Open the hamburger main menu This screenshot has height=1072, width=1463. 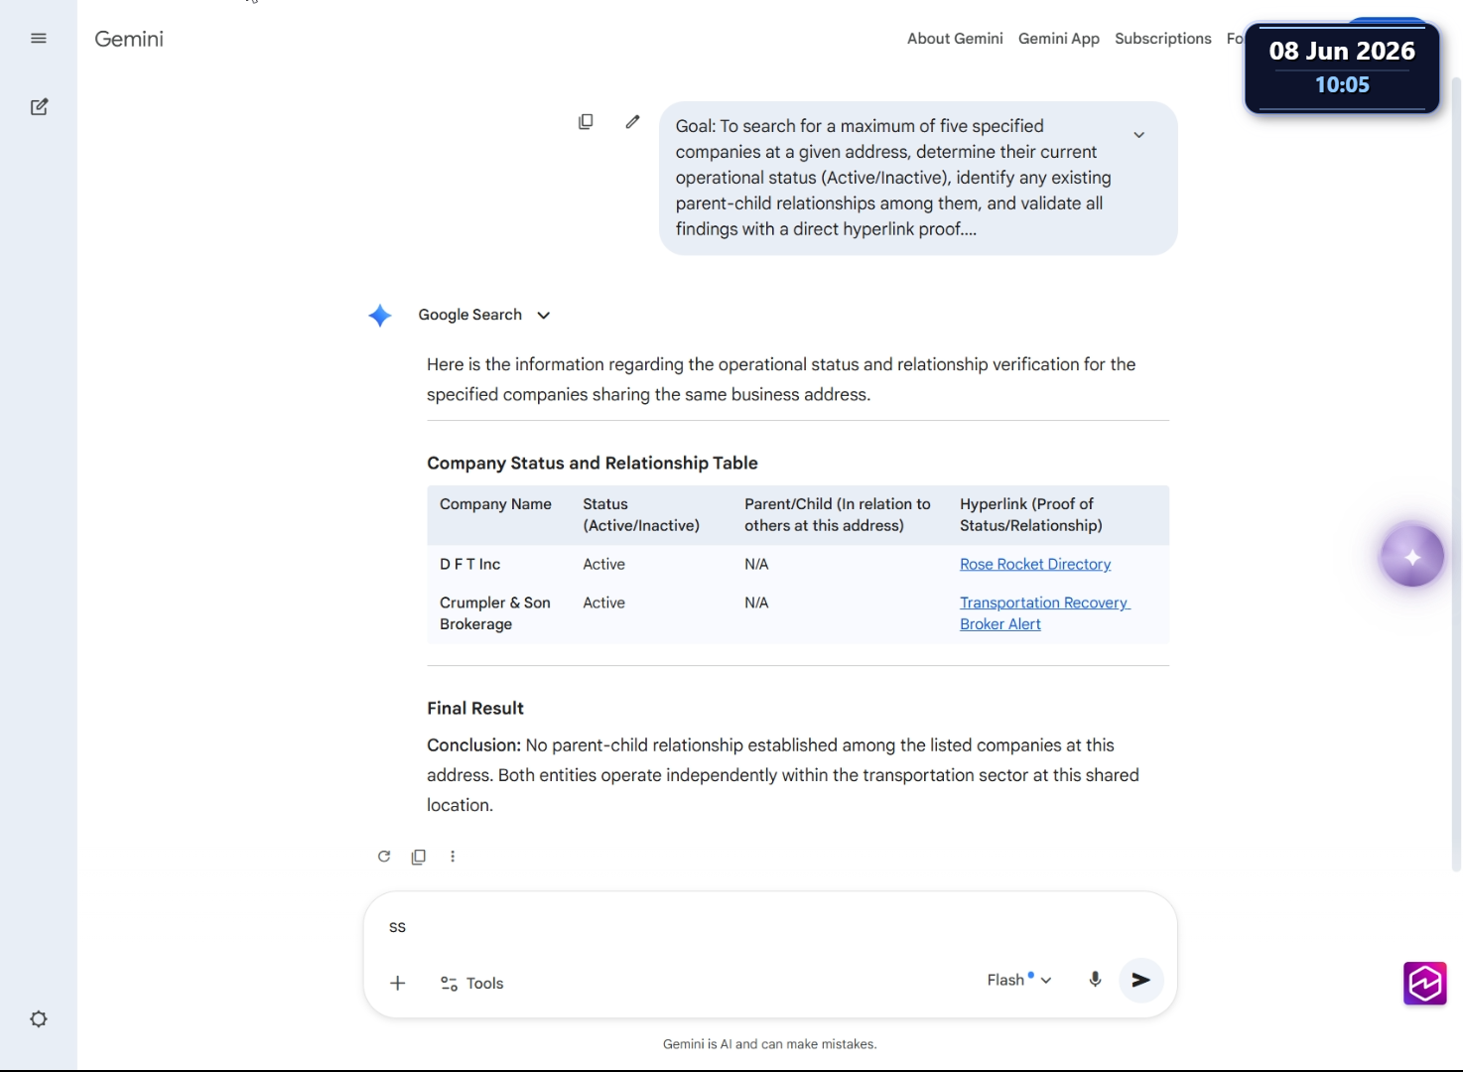point(39,39)
